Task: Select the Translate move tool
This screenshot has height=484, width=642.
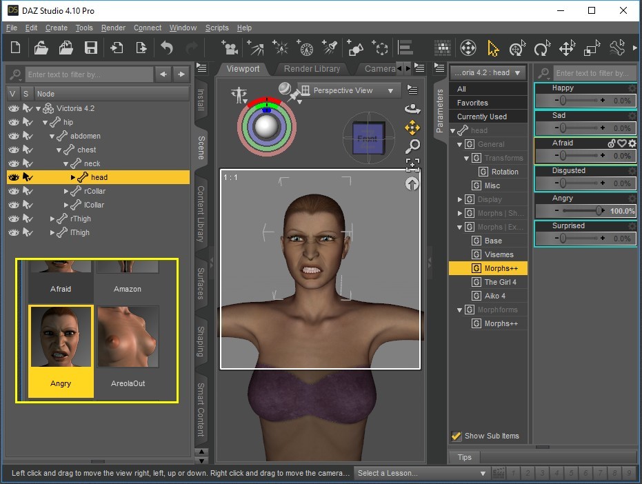Action: [x=567, y=48]
